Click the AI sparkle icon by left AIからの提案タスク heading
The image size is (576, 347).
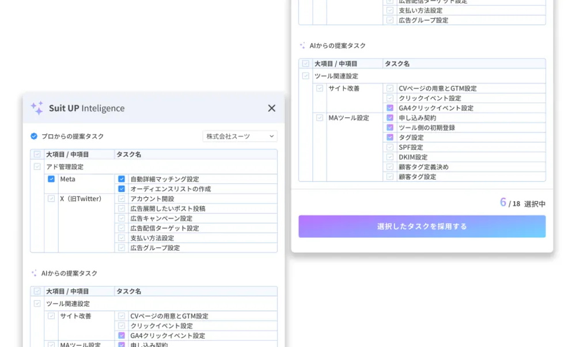tap(35, 273)
